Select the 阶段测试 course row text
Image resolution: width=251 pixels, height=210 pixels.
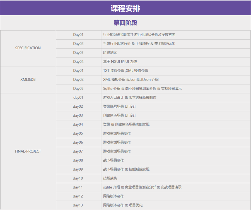pos(110,53)
